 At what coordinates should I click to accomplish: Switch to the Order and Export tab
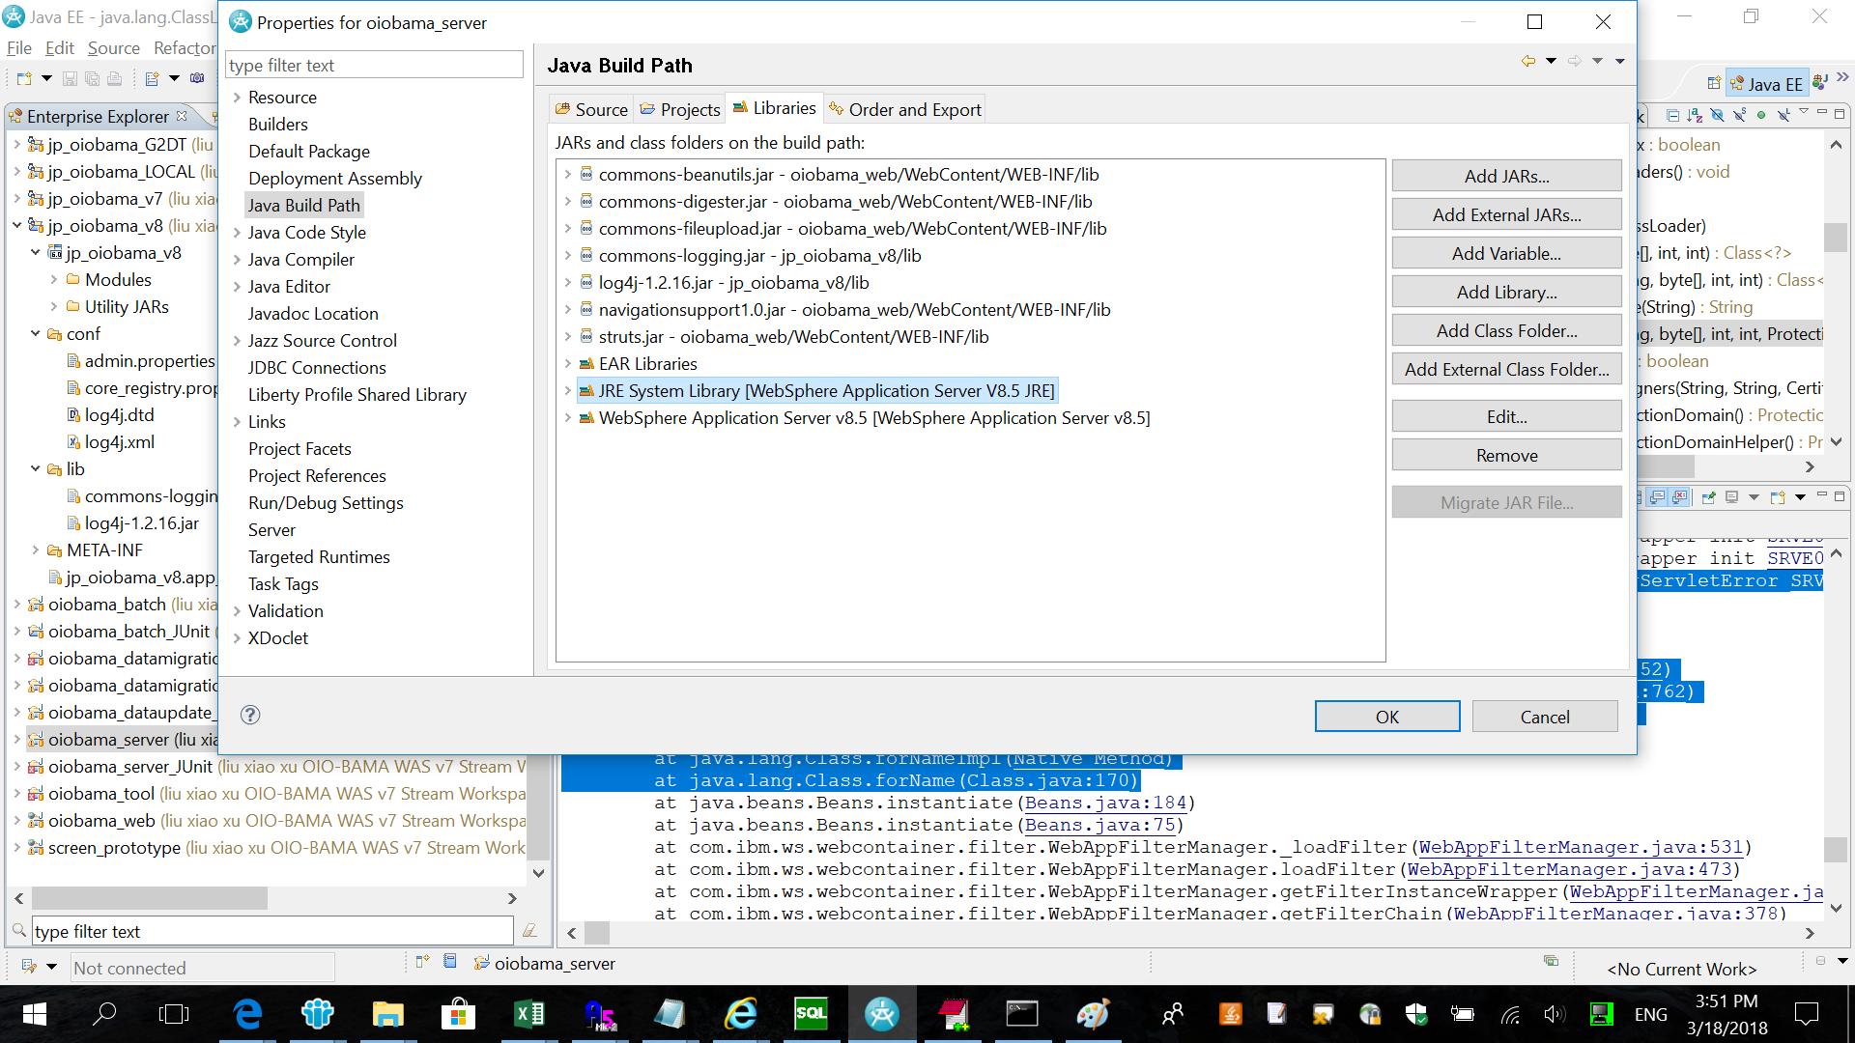(x=905, y=110)
